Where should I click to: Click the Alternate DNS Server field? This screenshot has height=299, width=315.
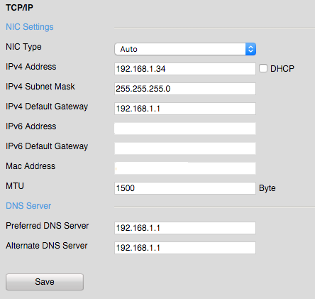click(185, 248)
